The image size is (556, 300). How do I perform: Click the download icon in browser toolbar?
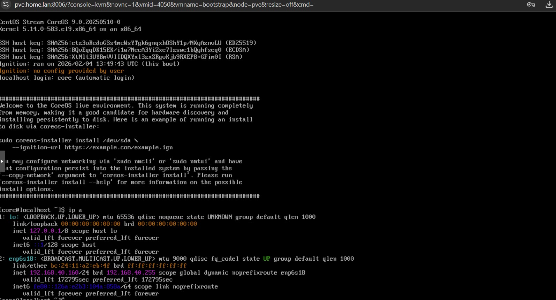click(549, 5)
